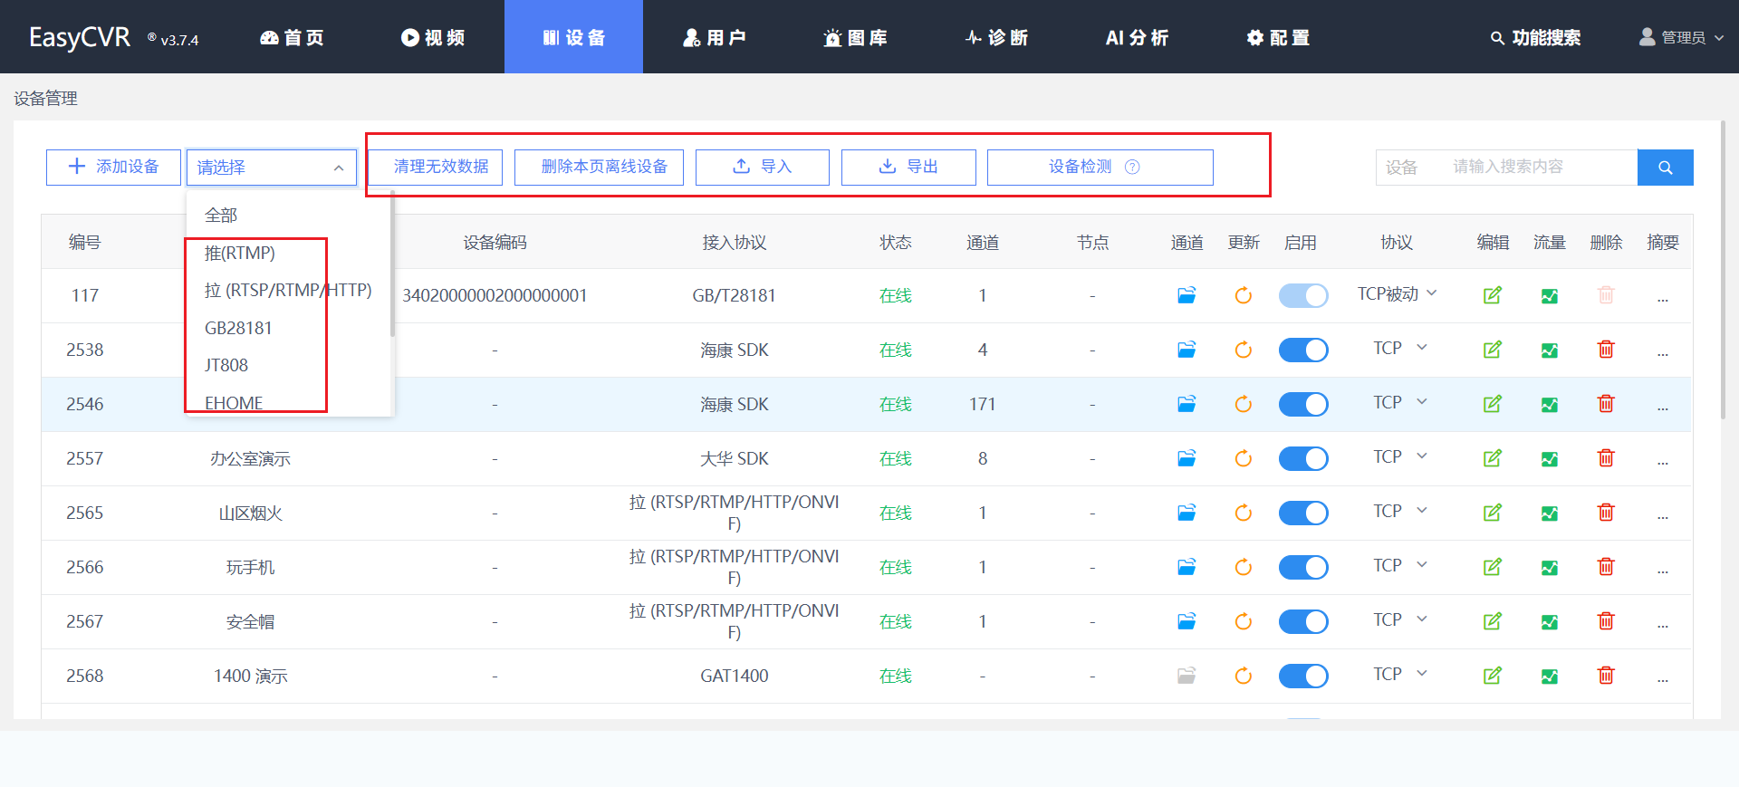Delete device 2566 with trash icon

[1606, 567]
